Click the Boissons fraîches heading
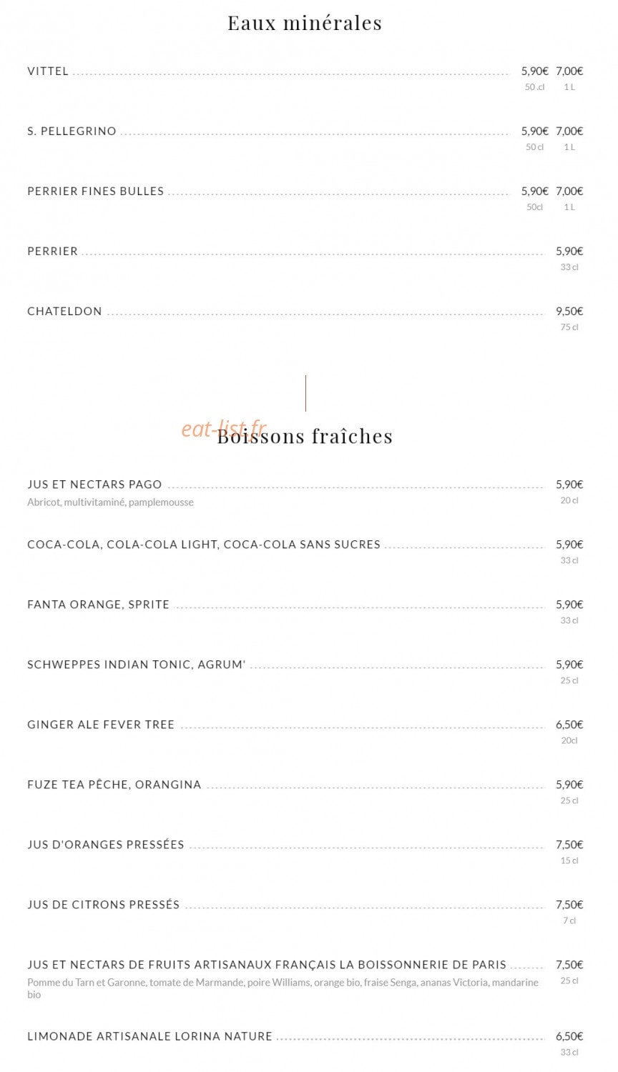The height and width of the screenshot is (1072, 618). point(305,436)
